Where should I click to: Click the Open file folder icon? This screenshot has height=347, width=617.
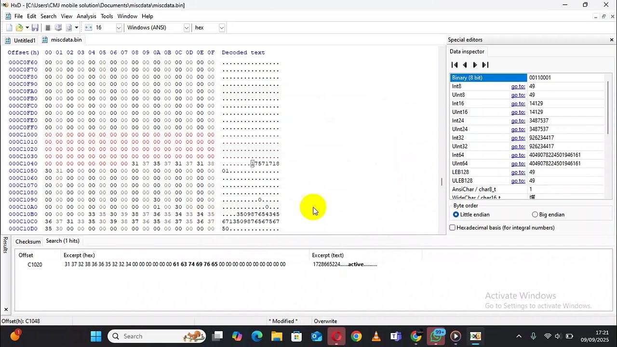[19, 27]
